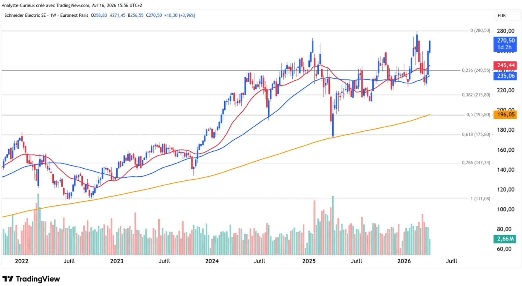Viewport: 522px width, 286px height.
Task: Click the 2025 marker on time axis
Action: coord(309,261)
